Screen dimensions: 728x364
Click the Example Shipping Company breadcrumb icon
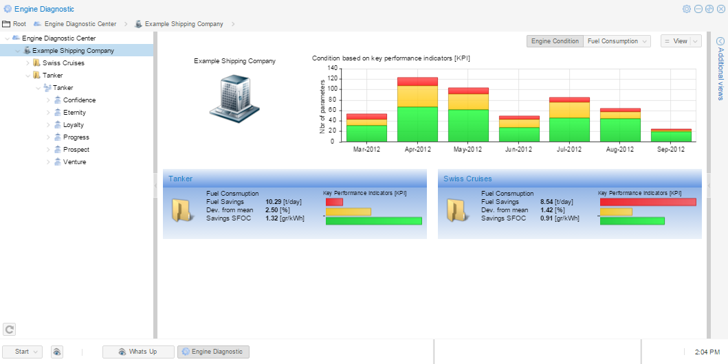pos(138,23)
